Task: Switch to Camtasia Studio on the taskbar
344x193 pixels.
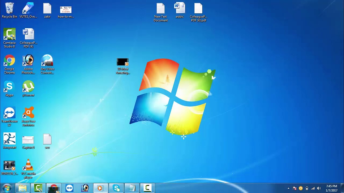Action: (x=38, y=188)
